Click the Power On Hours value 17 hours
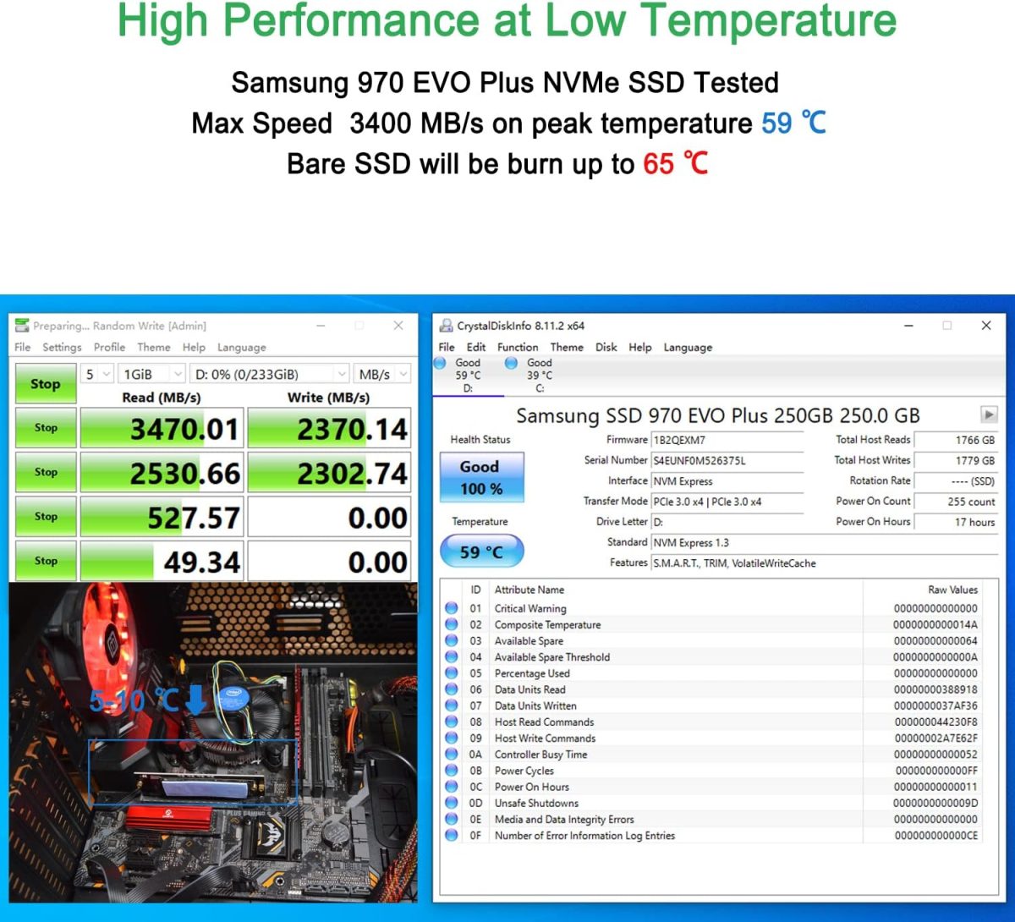This screenshot has height=922, width=1015. click(x=957, y=522)
